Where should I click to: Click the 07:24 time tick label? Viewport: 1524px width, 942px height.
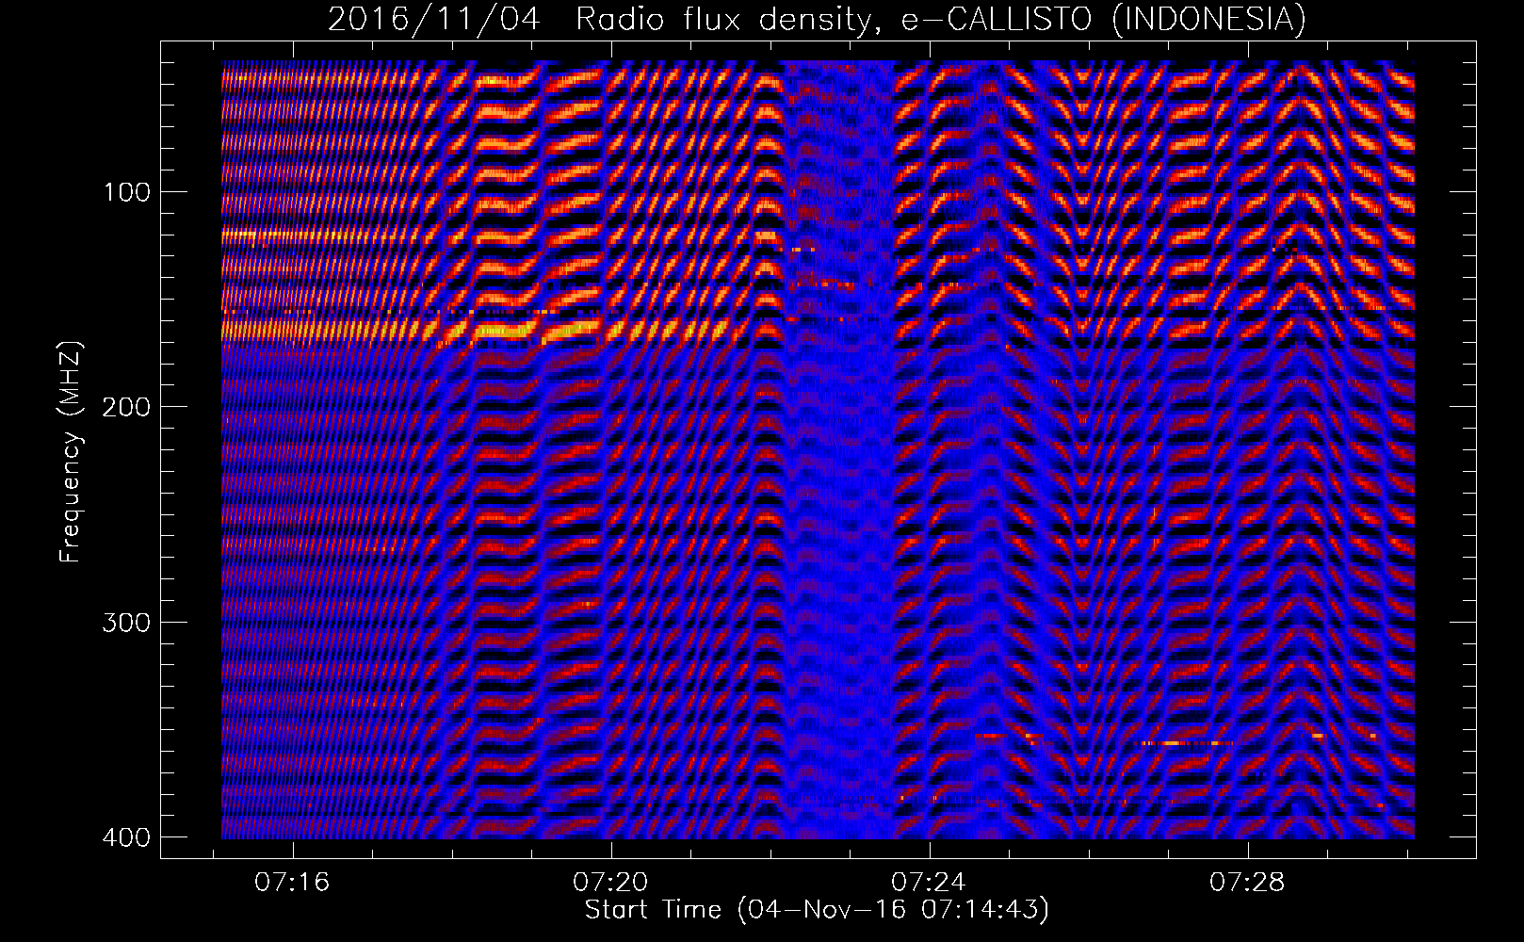[x=929, y=883]
